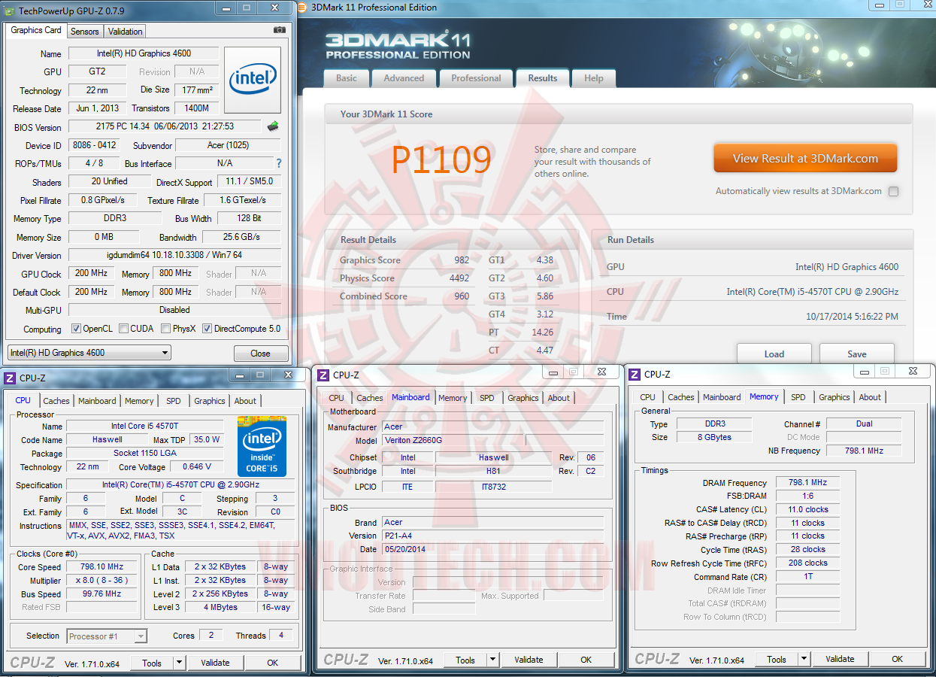936x677 pixels.
Task: Select the Results tab in 3DMark 11
Action: click(543, 78)
